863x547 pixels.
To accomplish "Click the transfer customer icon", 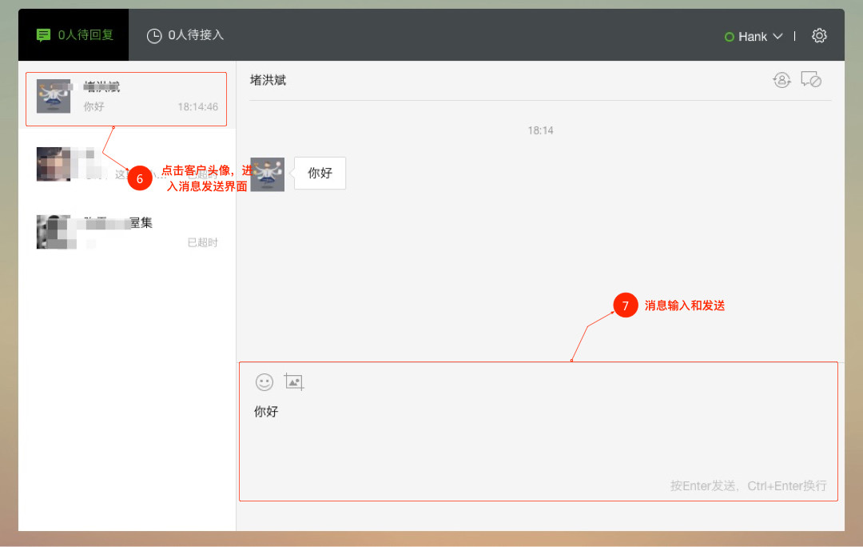I will click(781, 81).
